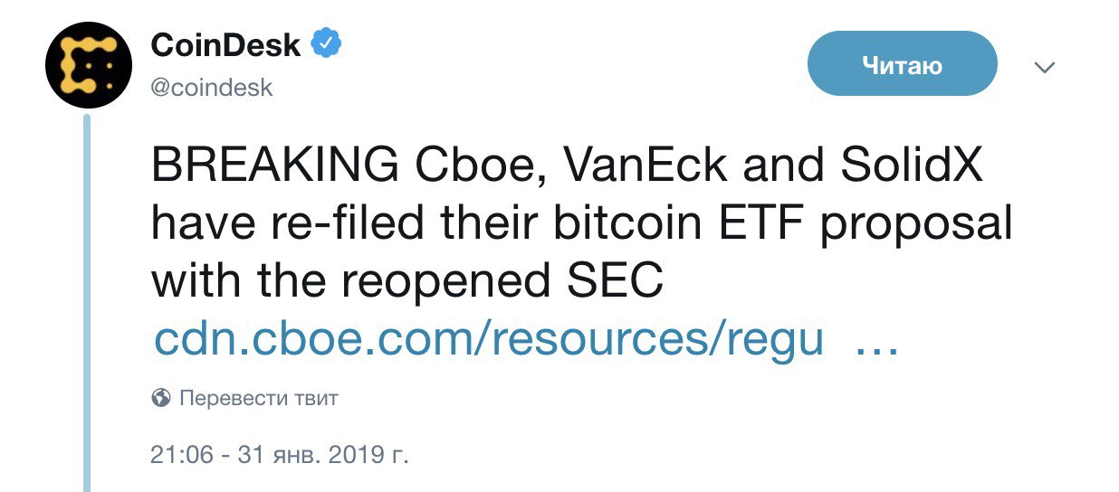Click the globe icon beside translate

pos(162,398)
